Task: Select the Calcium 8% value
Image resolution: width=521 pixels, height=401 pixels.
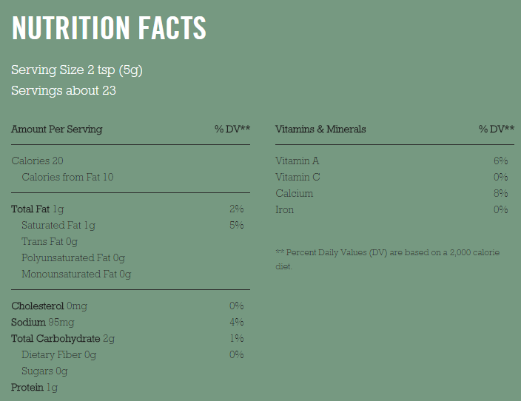Action: [500, 193]
